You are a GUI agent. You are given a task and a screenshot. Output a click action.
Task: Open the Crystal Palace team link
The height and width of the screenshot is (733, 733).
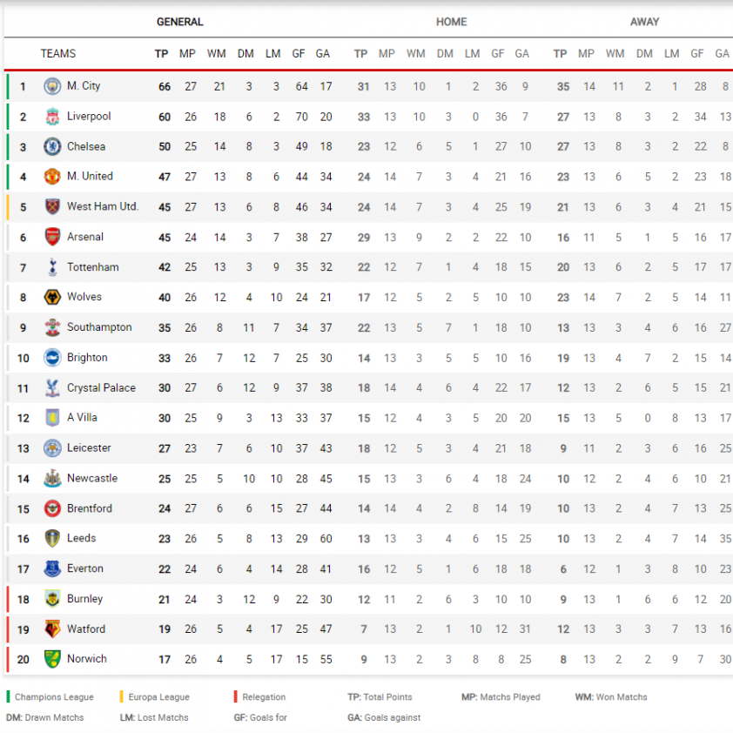point(102,388)
